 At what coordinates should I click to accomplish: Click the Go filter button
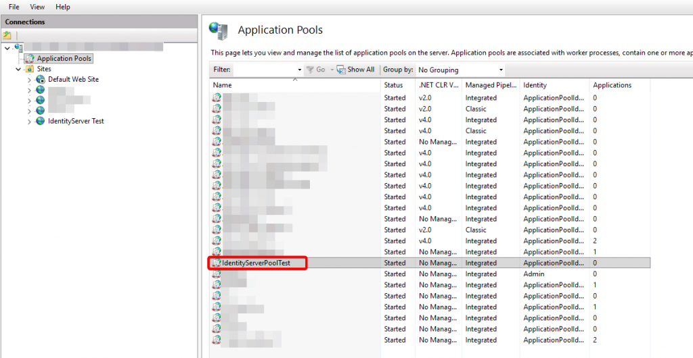pyautogui.click(x=317, y=70)
